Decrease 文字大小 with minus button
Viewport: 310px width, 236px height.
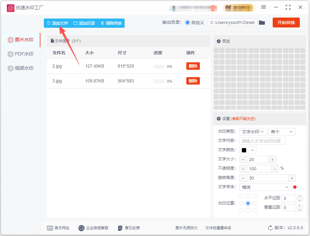(x=243, y=159)
